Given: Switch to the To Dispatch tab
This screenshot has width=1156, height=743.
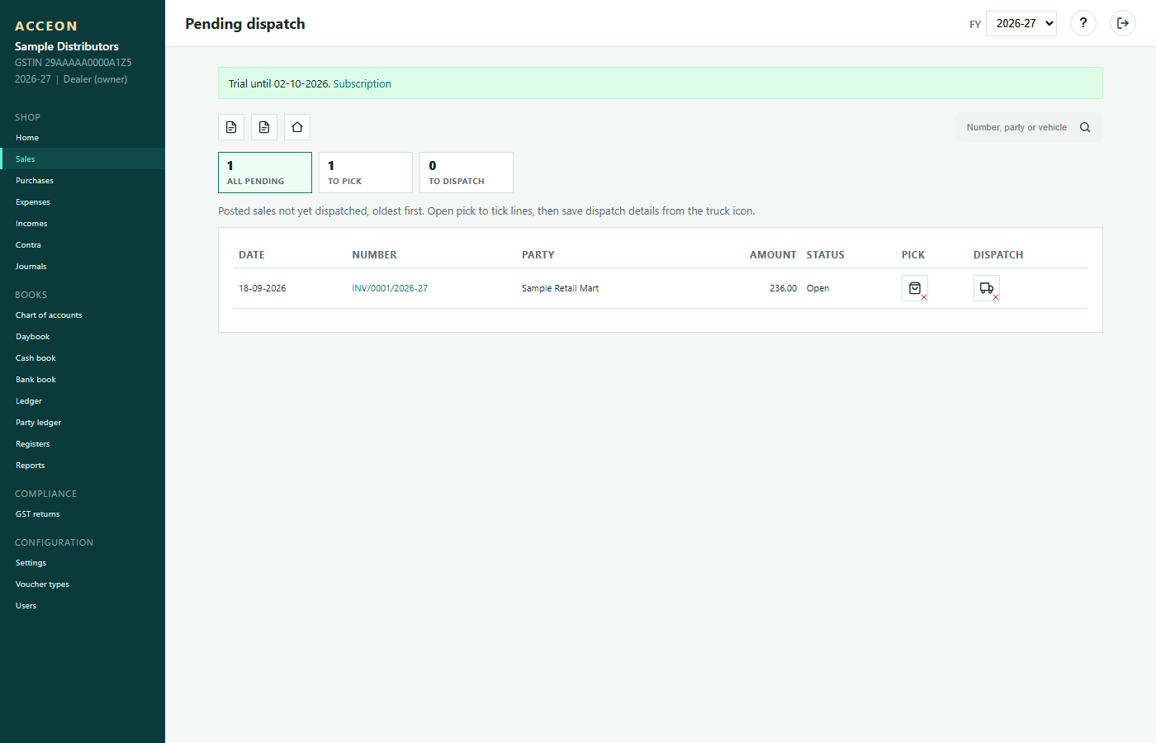Looking at the screenshot, I should [x=467, y=173].
